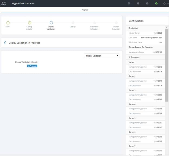This screenshot has height=156, width=169.
Task: Click Data Hypervisor IP 10.10.52.88
Action: (x=158, y=141)
